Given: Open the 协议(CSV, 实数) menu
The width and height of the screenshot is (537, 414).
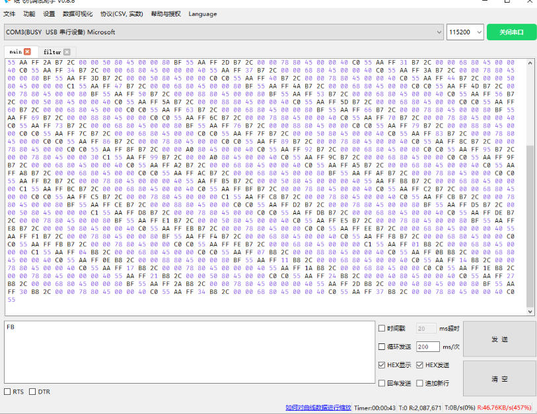Looking at the screenshot, I should pos(122,14).
